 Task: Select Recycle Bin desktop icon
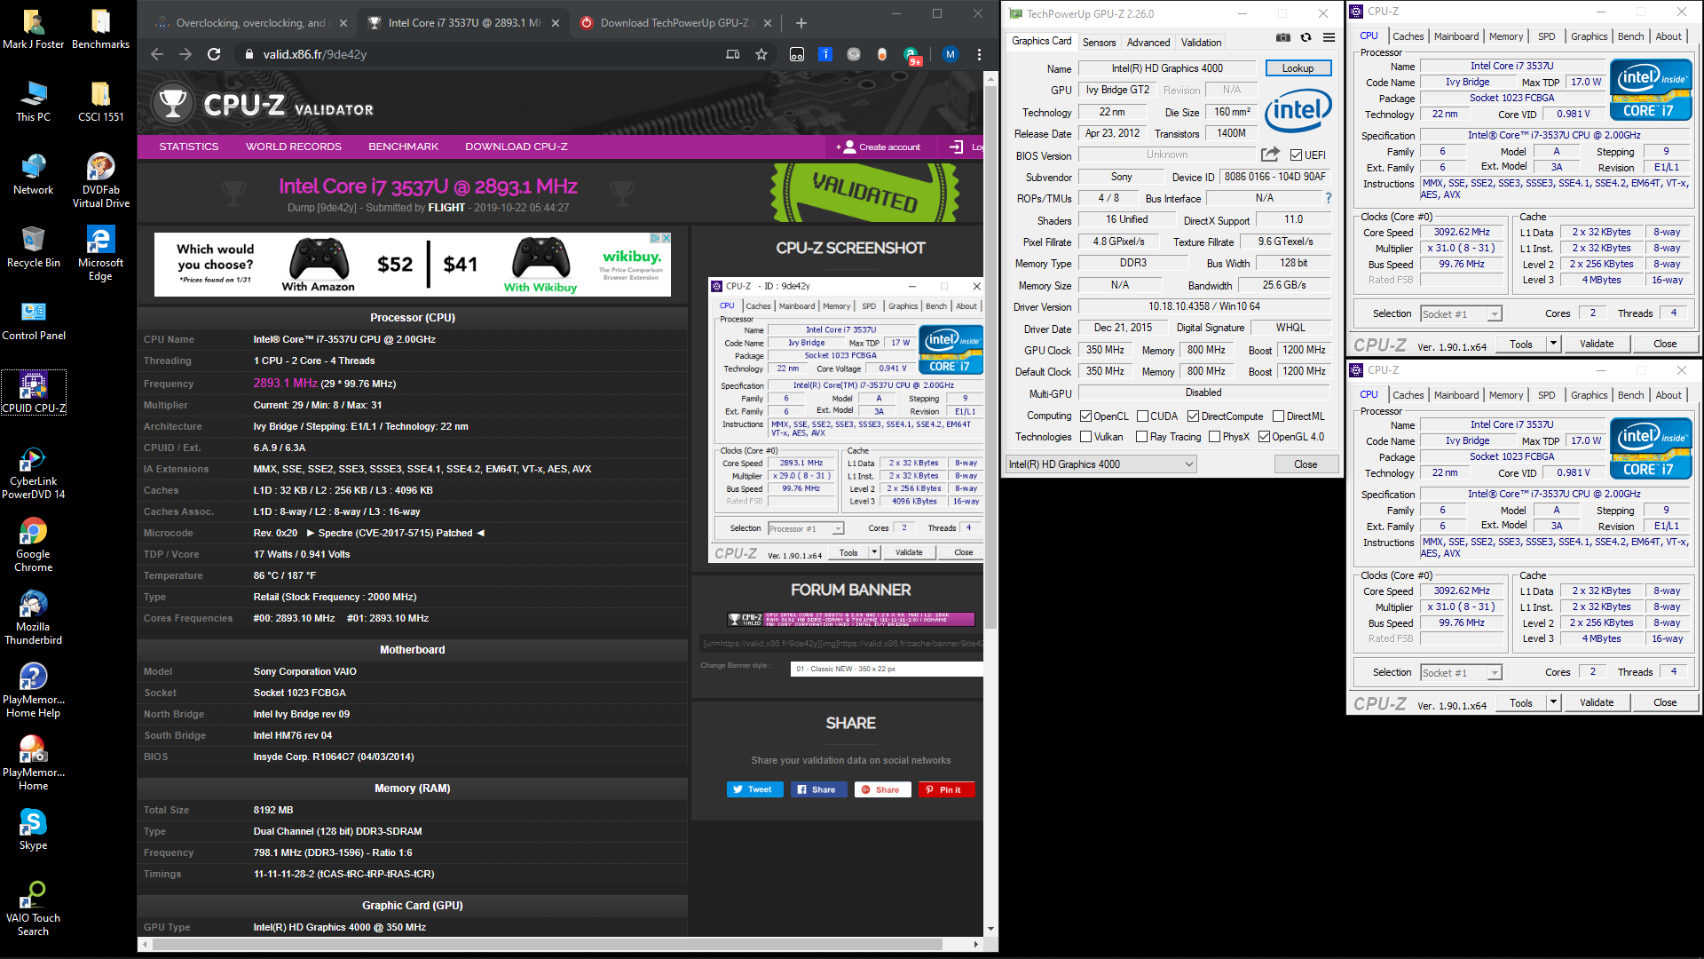click(34, 247)
